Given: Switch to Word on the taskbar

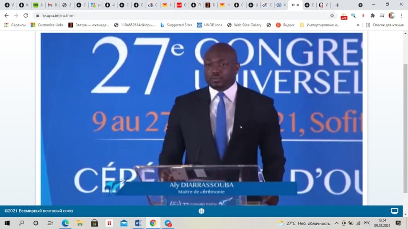Looking at the screenshot, I should [x=138, y=223].
